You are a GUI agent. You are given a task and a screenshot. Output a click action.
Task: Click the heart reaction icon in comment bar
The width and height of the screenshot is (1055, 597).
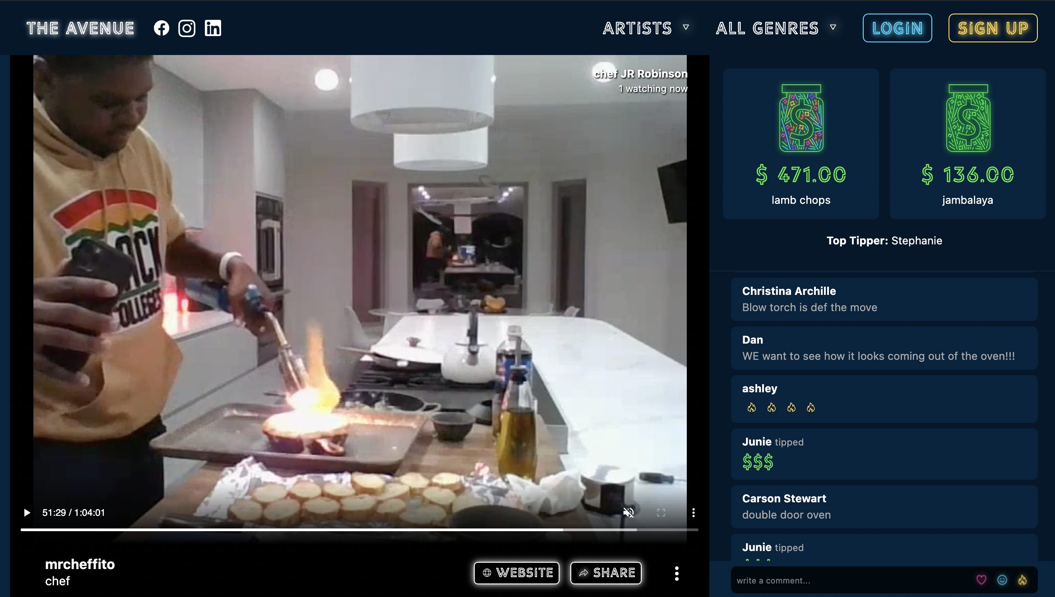tap(981, 580)
